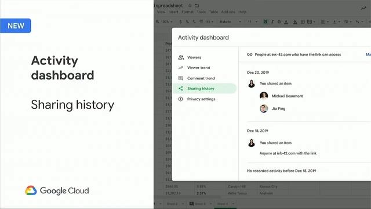Click 'Anyone at ink-42.com with the link'
The height and width of the screenshot is (209, 371).
click(x=288, y=153)
